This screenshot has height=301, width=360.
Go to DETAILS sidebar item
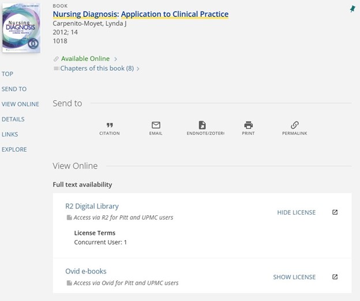[x=13, y=119]
